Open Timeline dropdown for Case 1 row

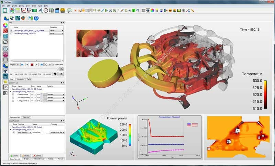pyautogui.click(x=56, y=31)
